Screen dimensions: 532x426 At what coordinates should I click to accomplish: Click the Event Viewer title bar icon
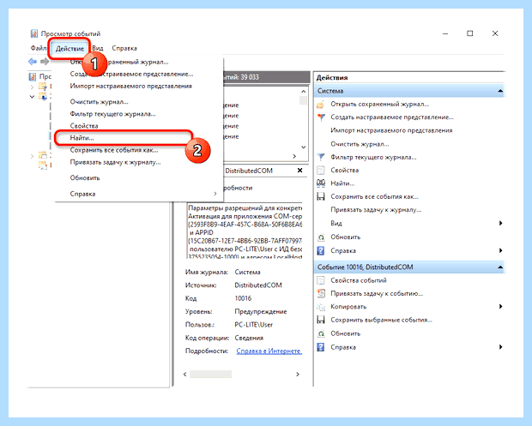34,33
